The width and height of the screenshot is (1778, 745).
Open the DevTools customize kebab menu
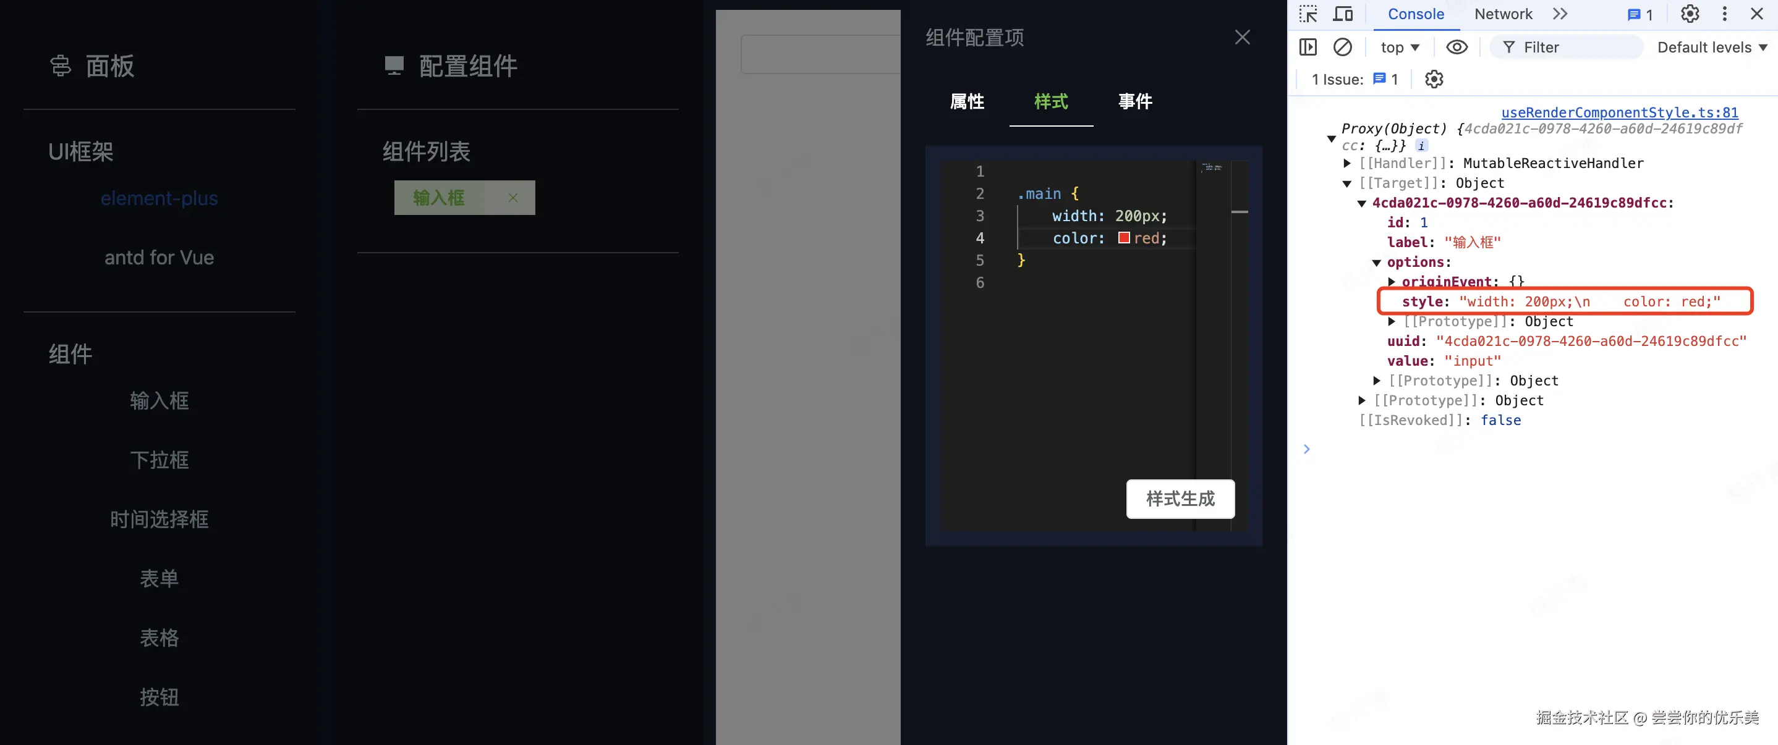coord(1724,14)
